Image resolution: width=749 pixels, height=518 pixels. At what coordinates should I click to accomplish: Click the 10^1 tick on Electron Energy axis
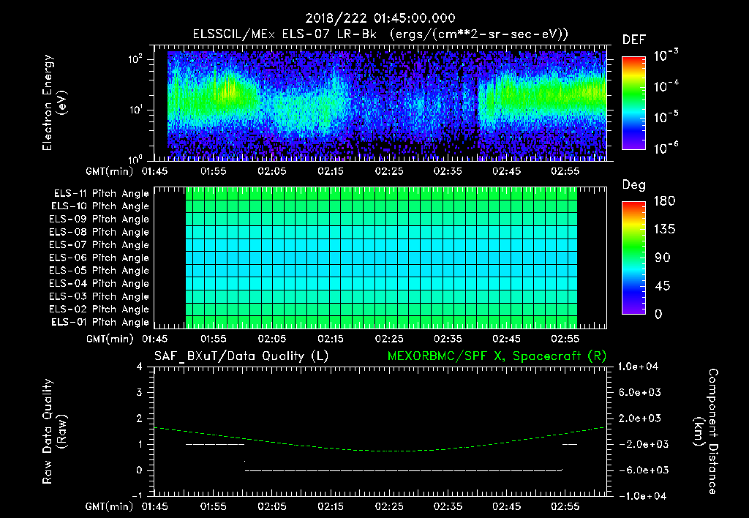135,110
